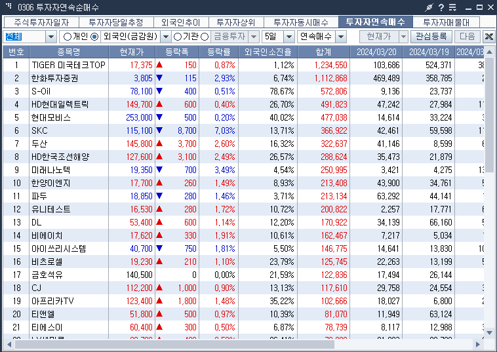Click the up arrow icon on the 두산 row
This screenshot has width=497, height=352.
(x=159, y=143)
